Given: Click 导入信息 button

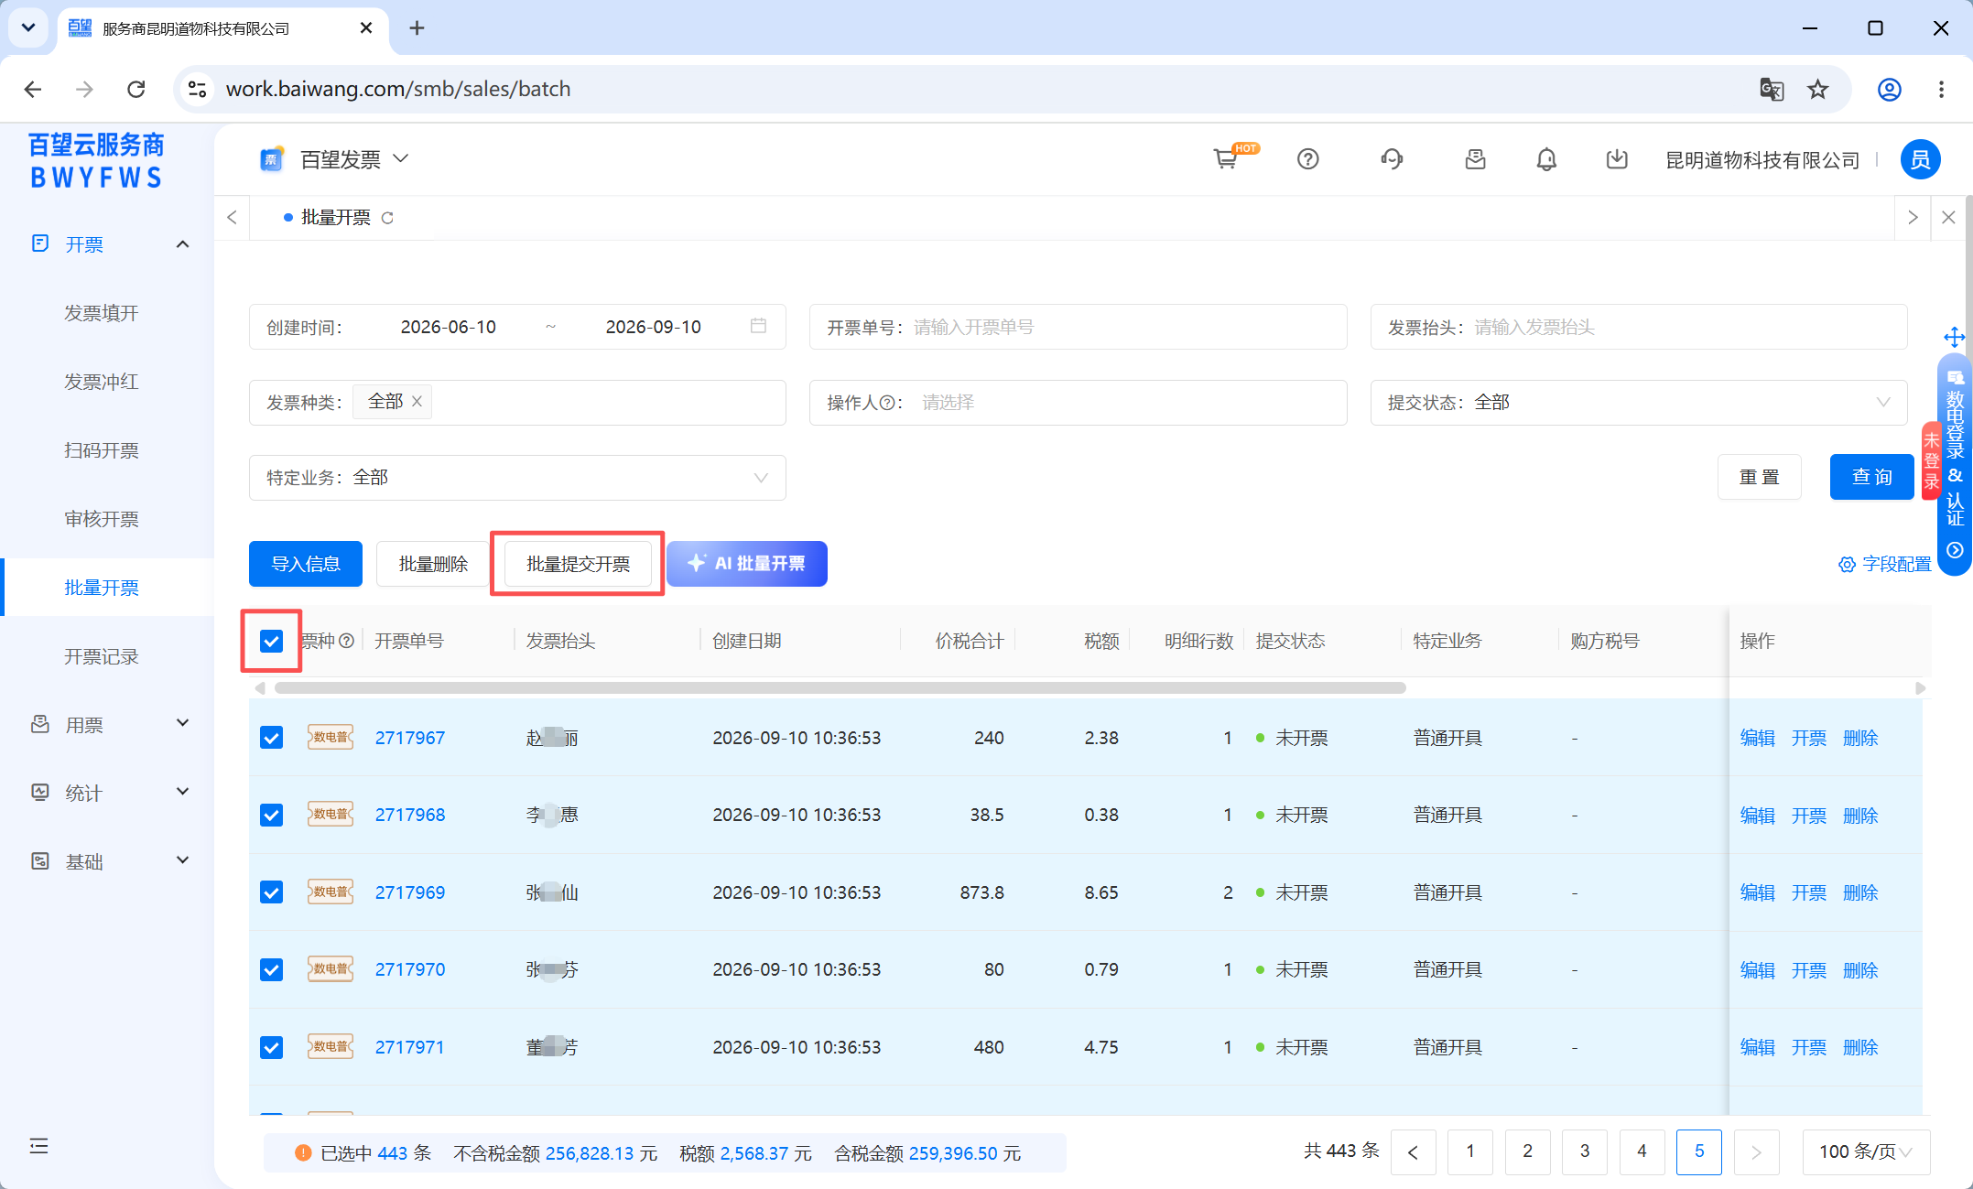Looking at the screenshot, I should pyautogui.click(x=306, y=564).
